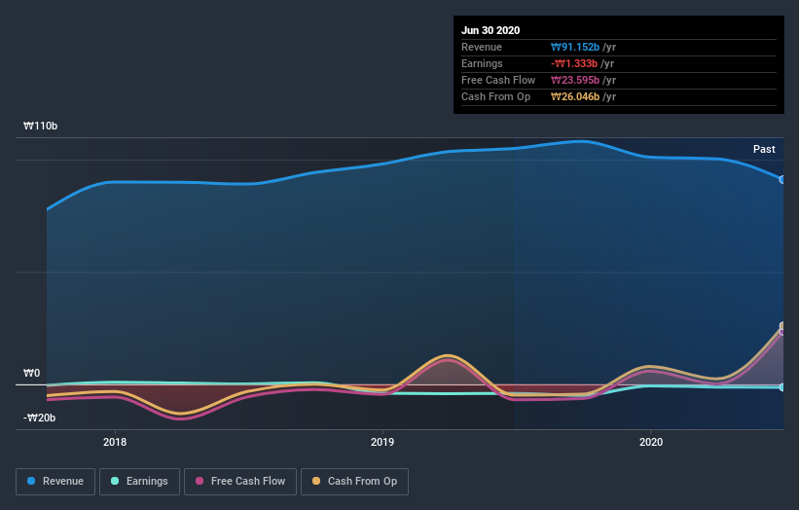The width and height of the screenshot is (799, 510).
Task: Click the ₩23.595b free cash flow value
Action: pyautogui.click(x=575, y=80)
